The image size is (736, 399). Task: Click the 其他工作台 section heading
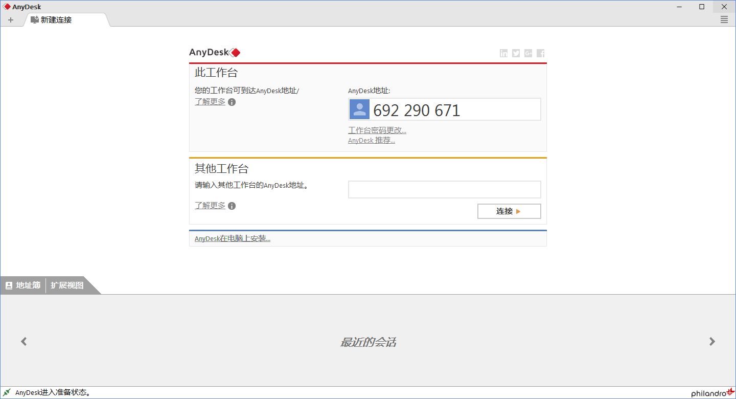click(222, 168)
